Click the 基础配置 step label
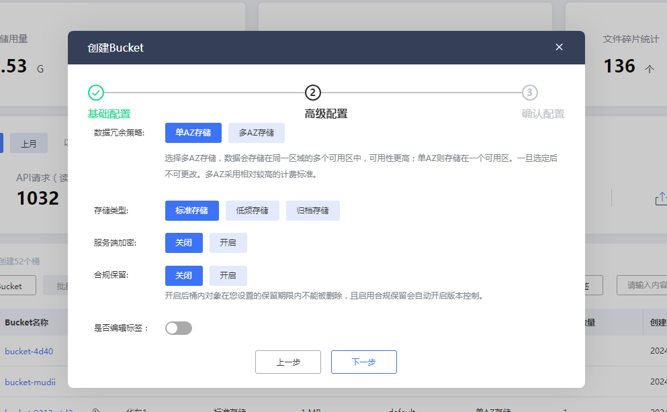667x412 pixels. point(109,114)
